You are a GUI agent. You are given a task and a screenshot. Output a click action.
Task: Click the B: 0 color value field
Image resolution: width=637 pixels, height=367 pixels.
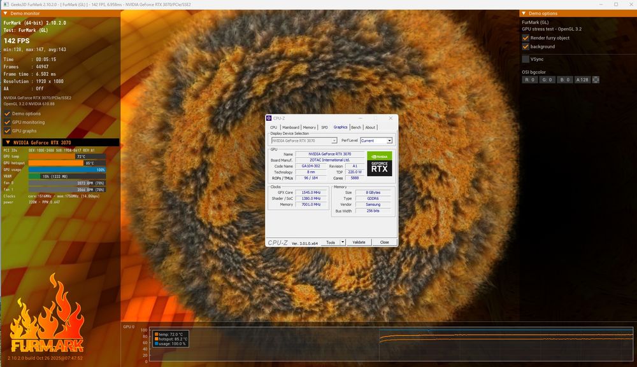click(564, 80)
